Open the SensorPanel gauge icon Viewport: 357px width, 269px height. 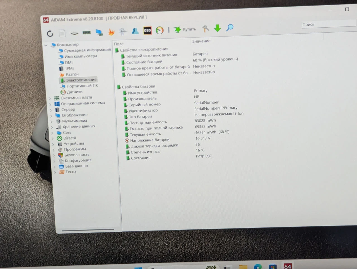click(160, 30)
